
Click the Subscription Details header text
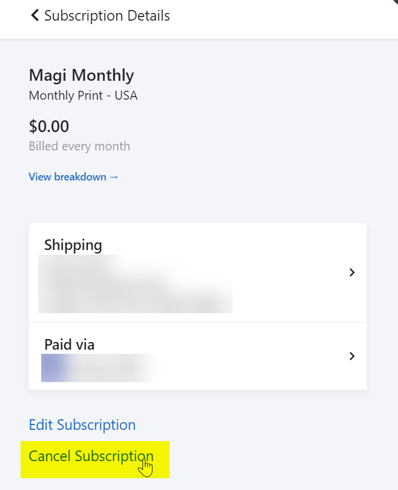coord(107,16)
